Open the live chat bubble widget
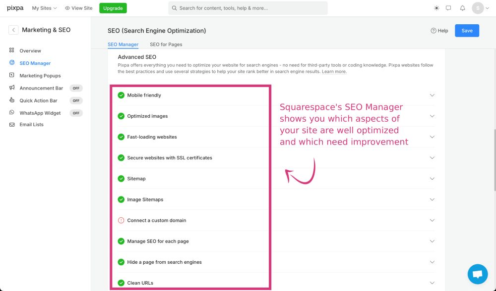496x291 pixels. [x=477, y=274]
